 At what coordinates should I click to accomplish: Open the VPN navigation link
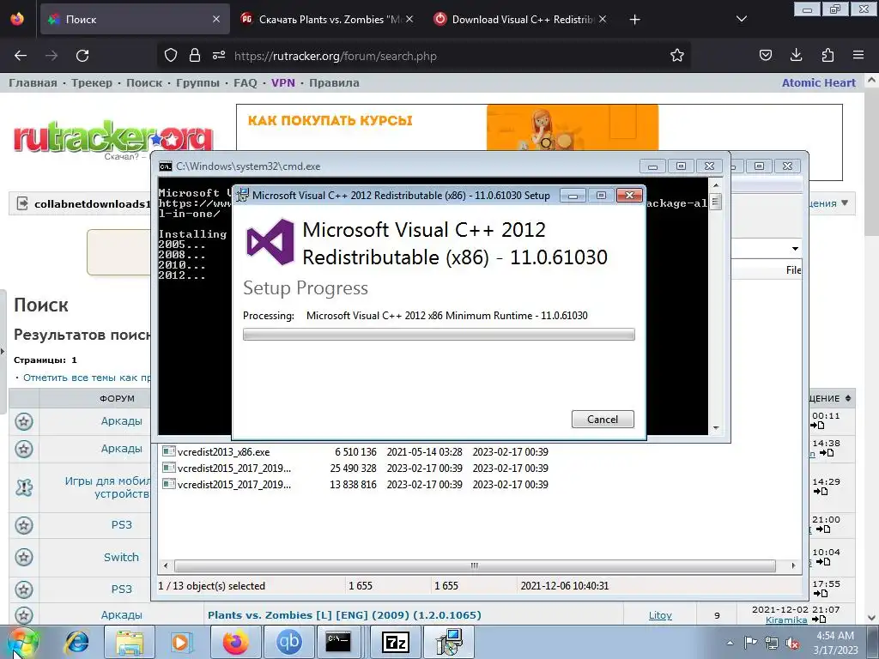283,83
